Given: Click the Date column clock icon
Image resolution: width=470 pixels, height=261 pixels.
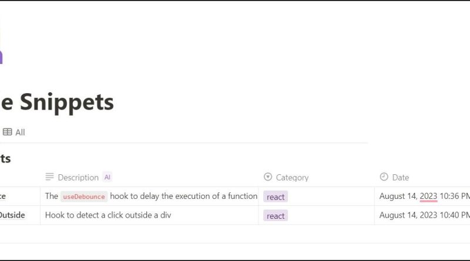Looking at the screenshot, I should pyautogui.click(x=384, y=177).
